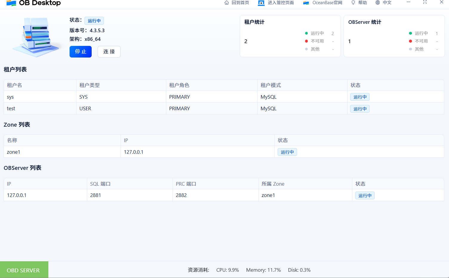449x278 pixels.
Task: Click the home icon next to 回到首页
Action: 226,2
